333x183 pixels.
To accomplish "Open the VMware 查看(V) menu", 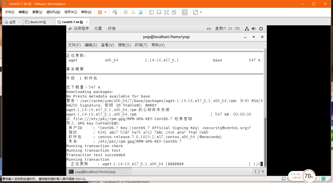I will (37, 12).
